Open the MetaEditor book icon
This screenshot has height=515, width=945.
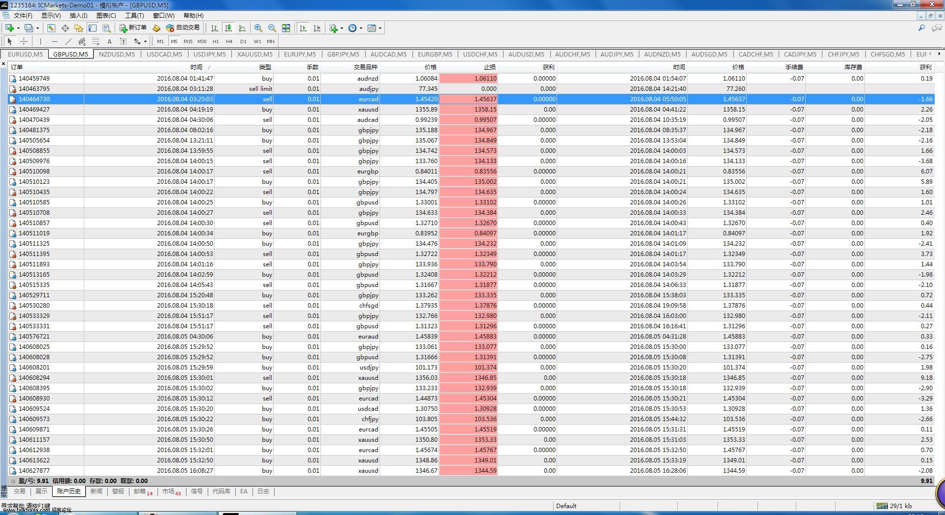click(157, 28)
